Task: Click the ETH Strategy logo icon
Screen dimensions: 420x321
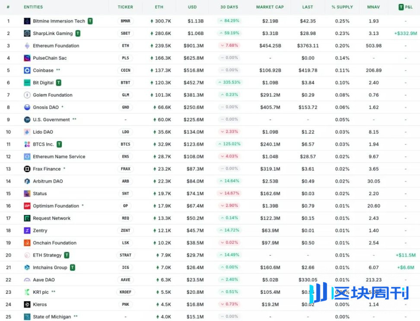Action: [x=27, y=255]
